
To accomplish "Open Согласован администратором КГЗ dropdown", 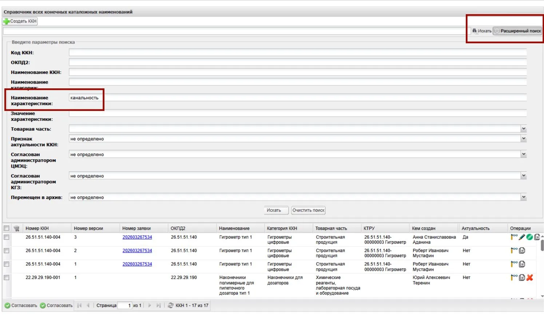I will (523, 176).
